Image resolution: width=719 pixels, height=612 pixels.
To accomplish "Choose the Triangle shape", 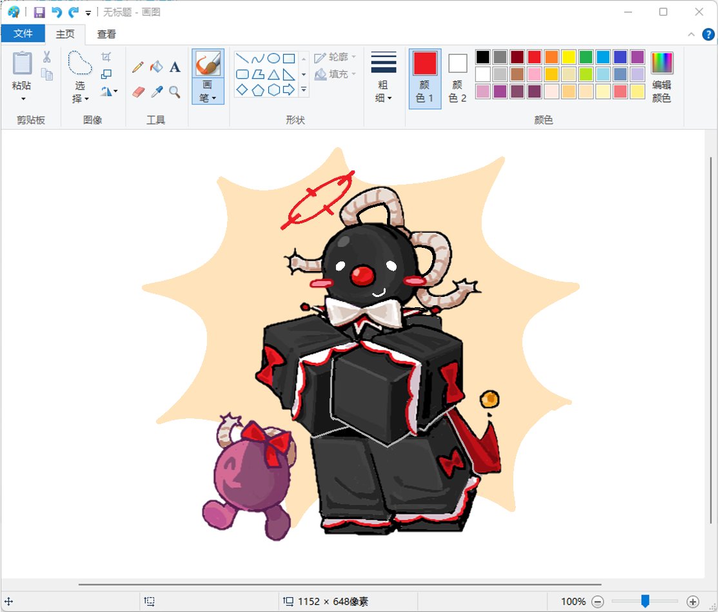I will pos(273,74).
